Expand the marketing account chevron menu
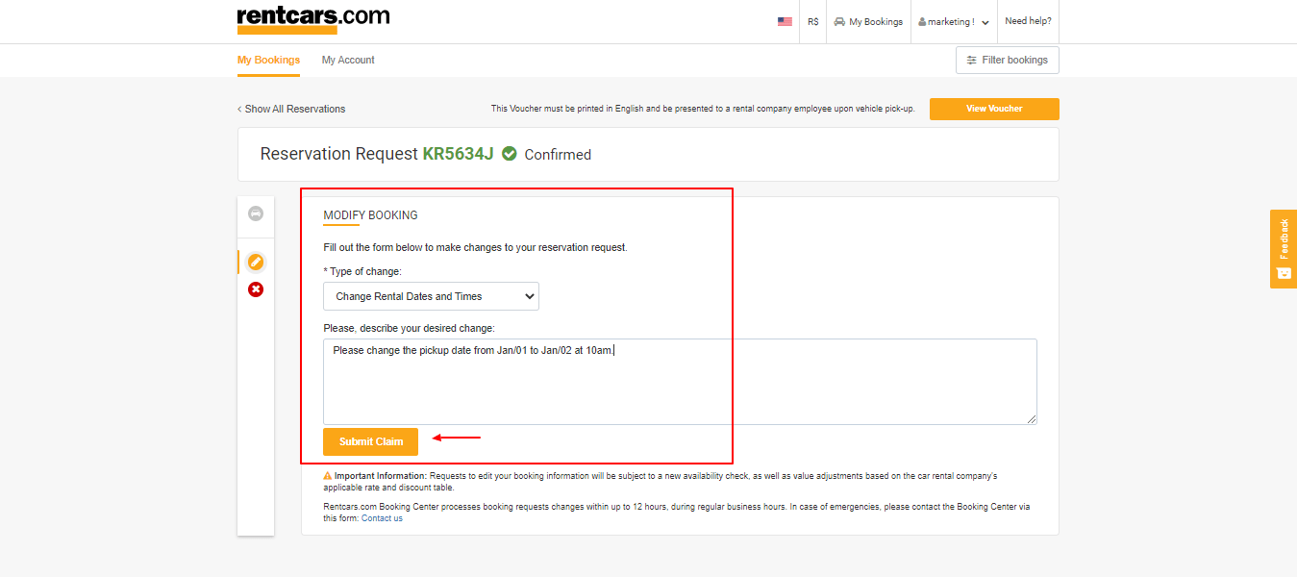The image size is (1297, 577). 984,21
